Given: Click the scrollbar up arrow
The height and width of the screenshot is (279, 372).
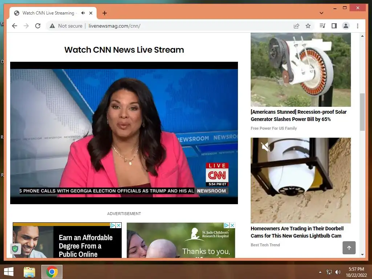Looking at the screenshot, I should pos(362,36).
